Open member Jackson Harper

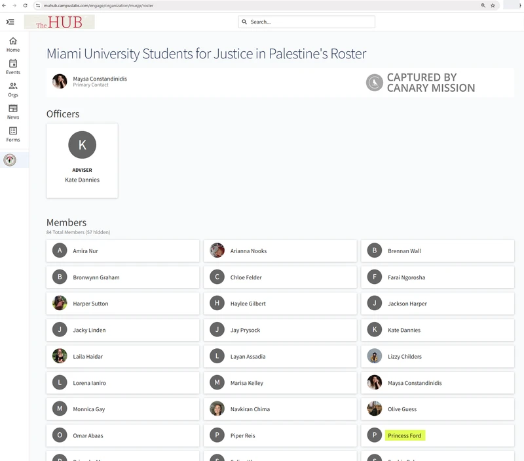click(x=438, y=304)
